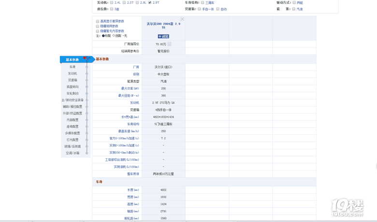Open 主/被动安全装备 in the left navigation

72,100
